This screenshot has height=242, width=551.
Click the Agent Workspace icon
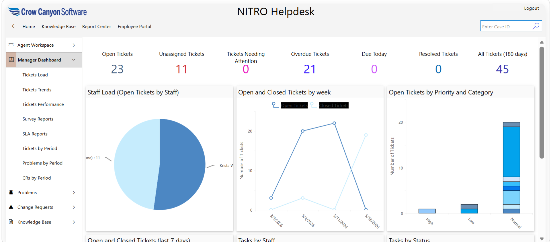[11, 45]
